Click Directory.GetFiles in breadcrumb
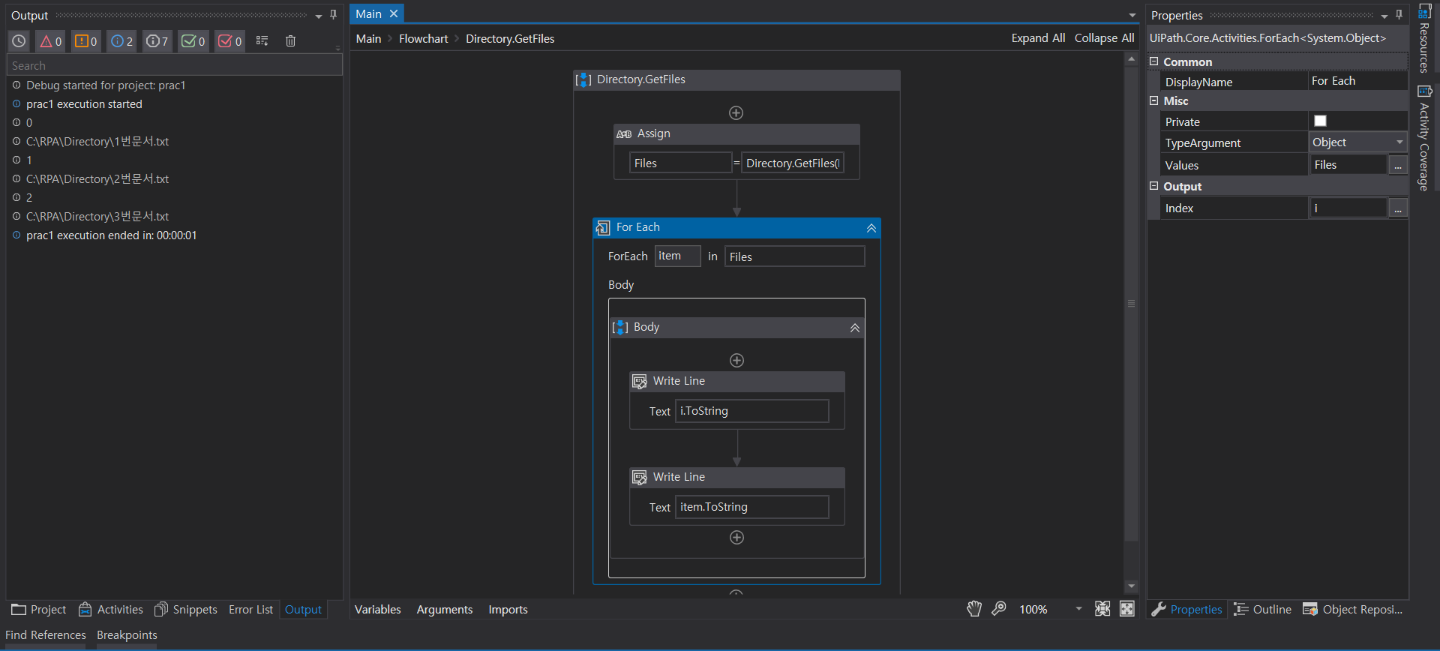Screen dimensions: 1440x651 [510, 38]
